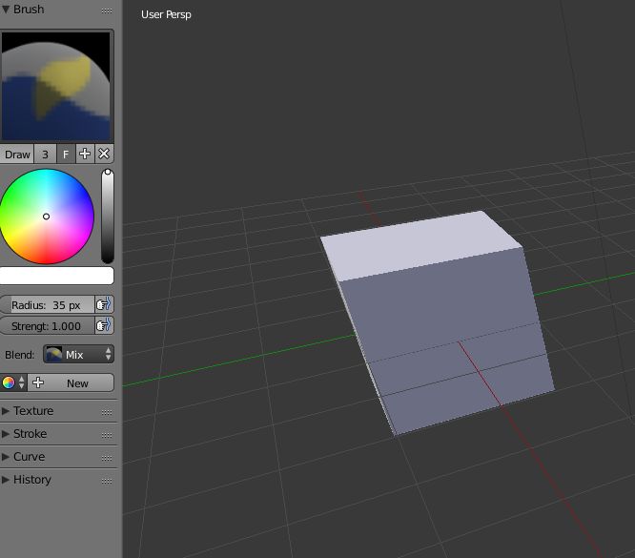Click the brush preview thumbnail
This screenshot has height=558, width=635.
(x=56, y=86)
